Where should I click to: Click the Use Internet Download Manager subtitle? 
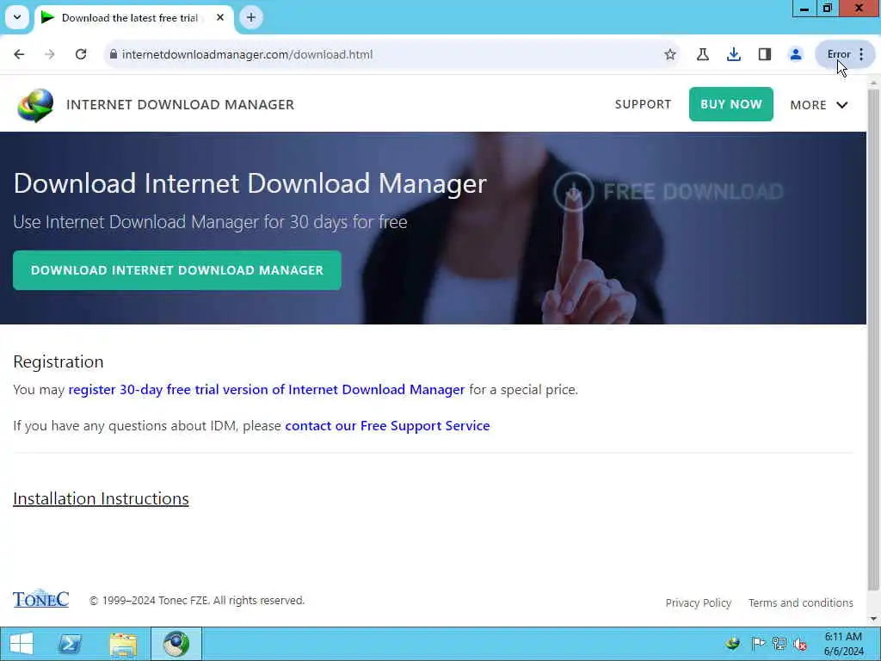point(210,222)
